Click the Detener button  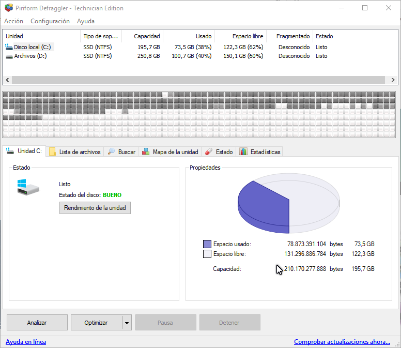click(x=229, y=323)
